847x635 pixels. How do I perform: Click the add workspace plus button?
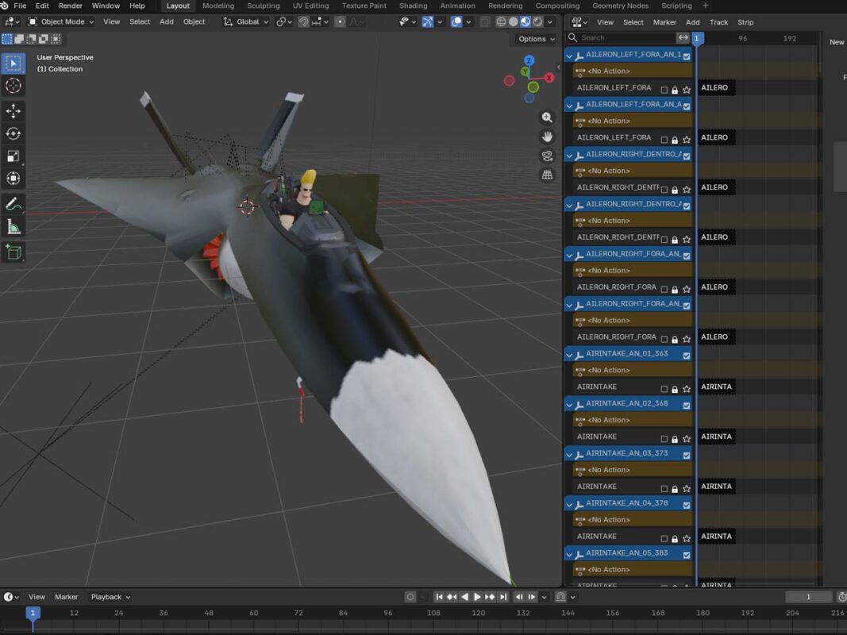[x=705, y=6]
